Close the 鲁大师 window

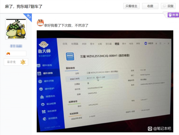(168, 43)
